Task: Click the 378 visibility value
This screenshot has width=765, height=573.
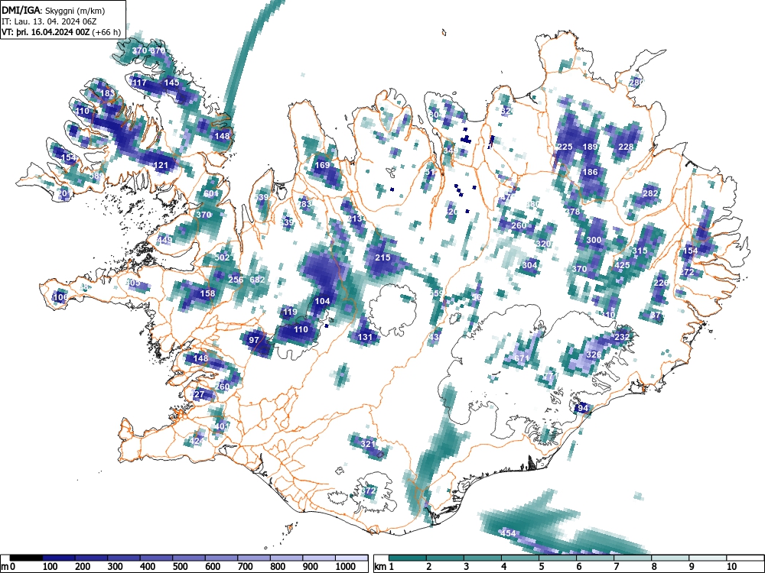Action: 572,212
